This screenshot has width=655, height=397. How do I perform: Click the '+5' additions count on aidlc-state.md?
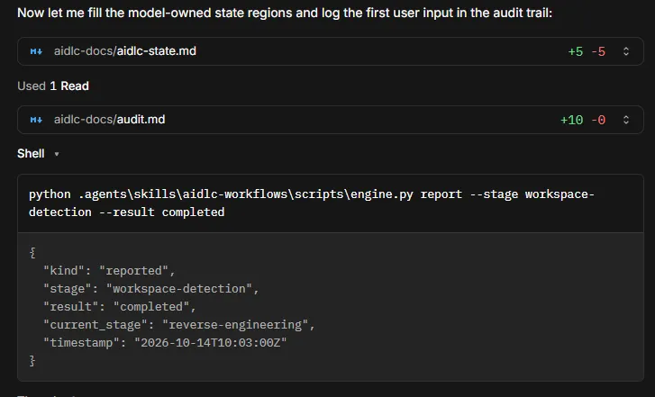575,51
